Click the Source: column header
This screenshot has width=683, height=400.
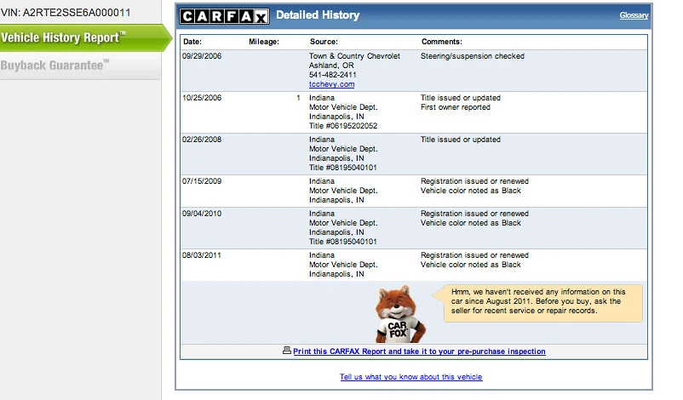click(324, 42)
